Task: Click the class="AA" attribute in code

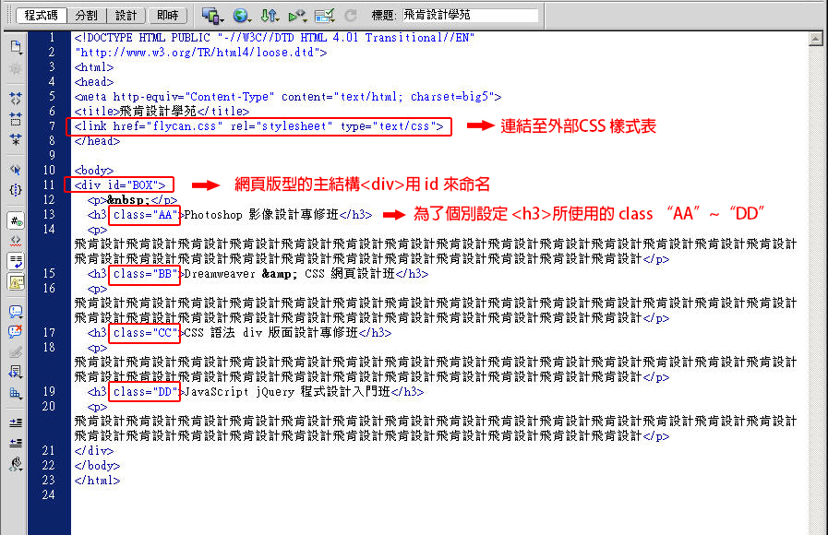Action: tap(145, 215)
